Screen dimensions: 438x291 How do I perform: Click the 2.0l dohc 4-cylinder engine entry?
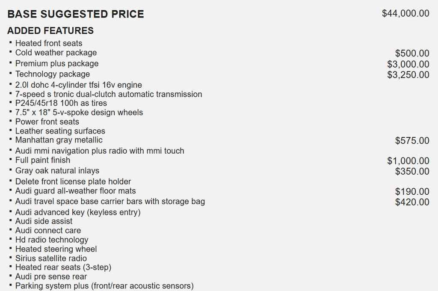[x=79, y=85]
